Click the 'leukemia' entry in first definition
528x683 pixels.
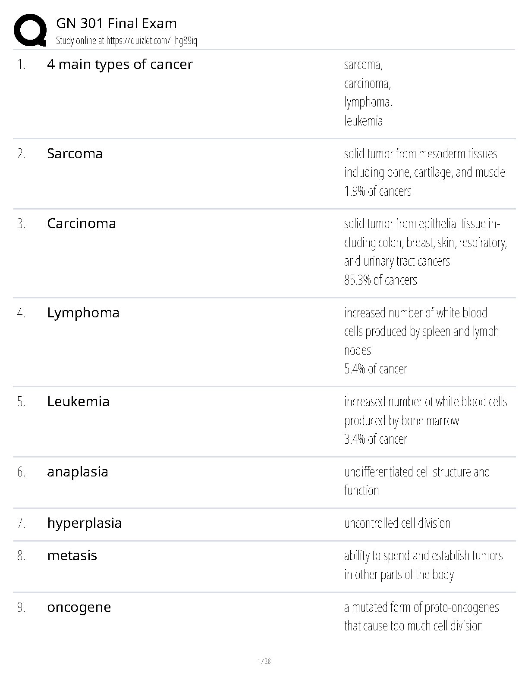click(x=363, y=121)
